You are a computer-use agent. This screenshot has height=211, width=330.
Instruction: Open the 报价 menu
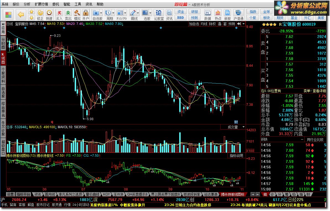click(x=16, y=4)
